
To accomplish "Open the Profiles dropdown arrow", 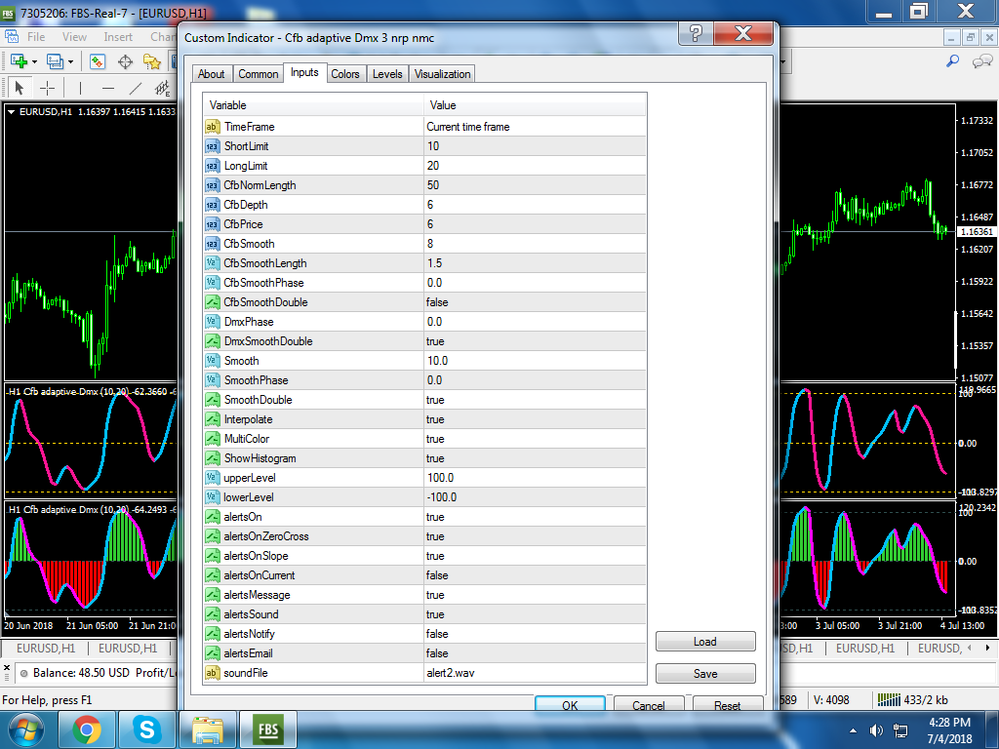I will click(x=70, y=61).
